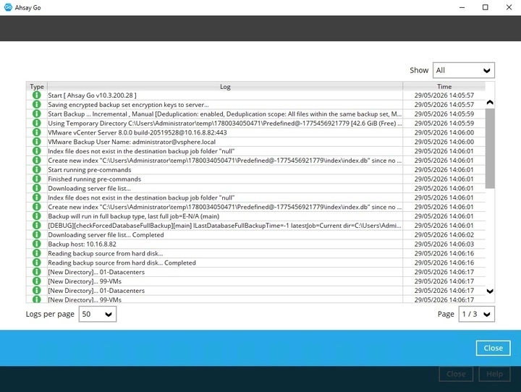
Task: Click the dimmed Help button at the bottom
Action: click(494, 374)
